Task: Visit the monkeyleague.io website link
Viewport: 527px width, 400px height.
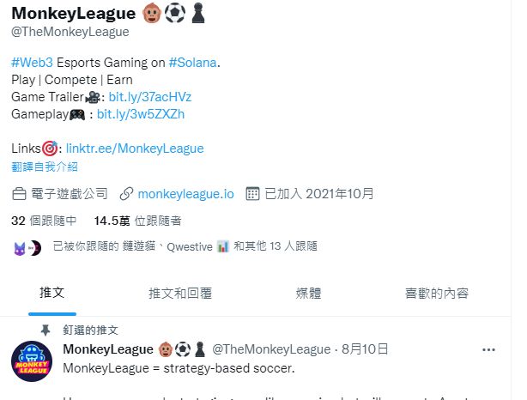Action: click(x=186, y=194)
